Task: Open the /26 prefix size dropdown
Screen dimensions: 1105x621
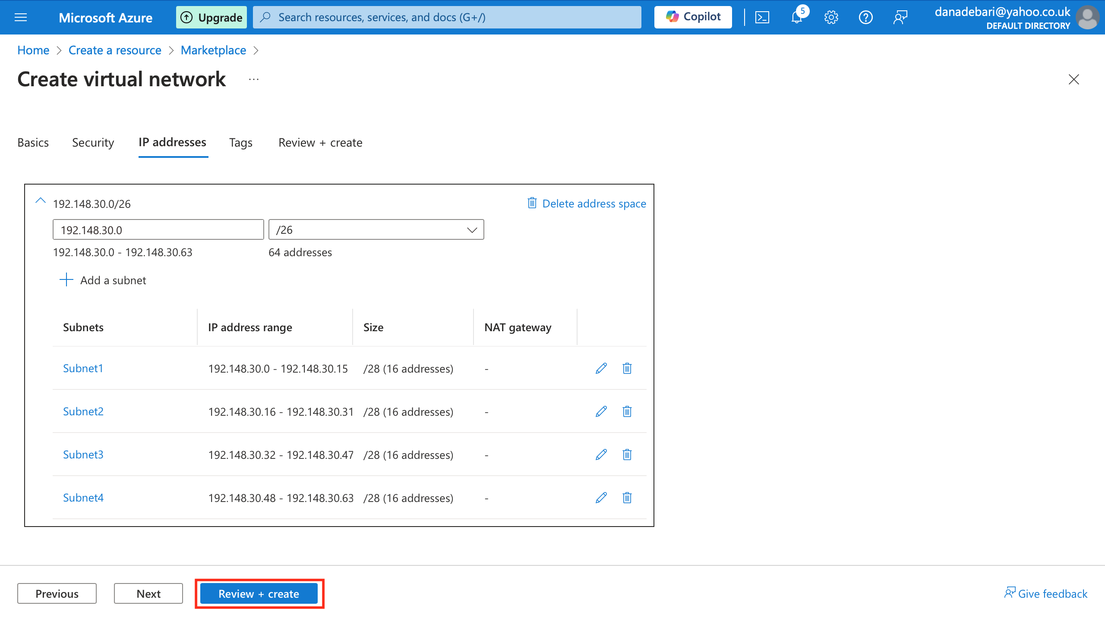Action: point(376,230)
